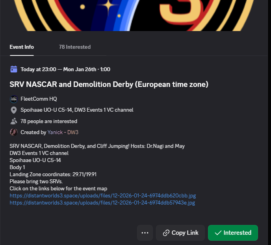
Task: Open Yanick - DW3 creator profile
Action: point(63,133)
